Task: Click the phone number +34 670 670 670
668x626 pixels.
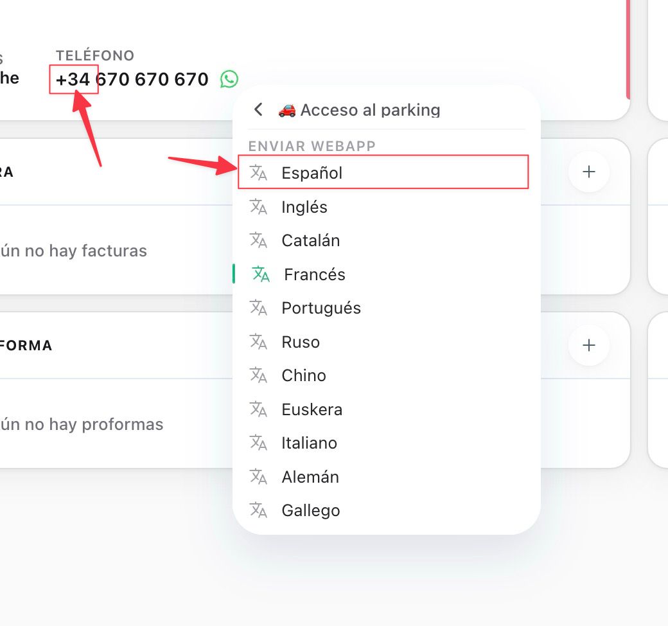Action: click(x=132, y=79)
